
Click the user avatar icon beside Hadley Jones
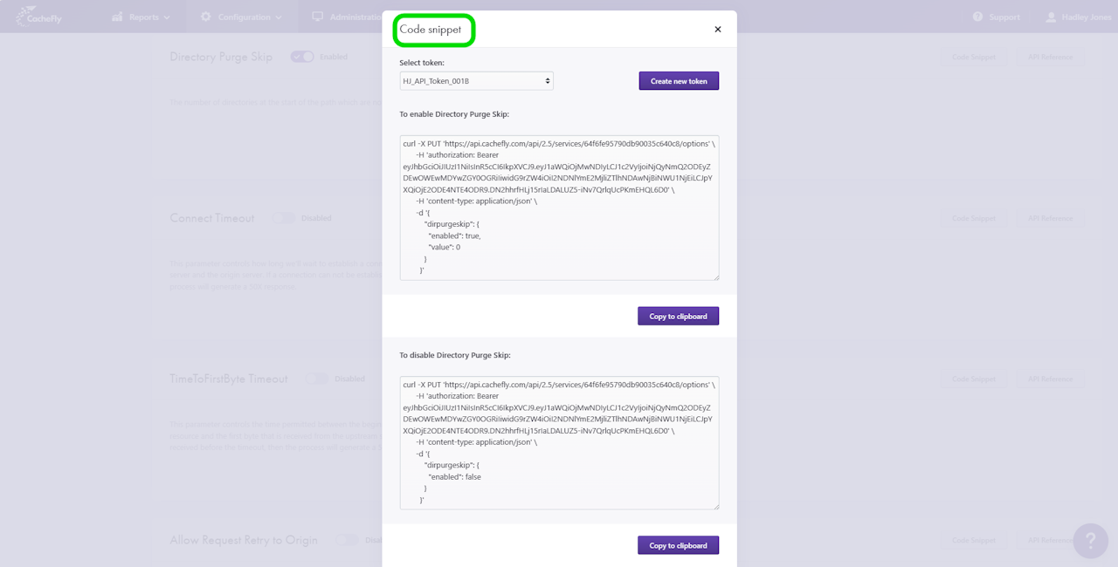(1051, 17)
